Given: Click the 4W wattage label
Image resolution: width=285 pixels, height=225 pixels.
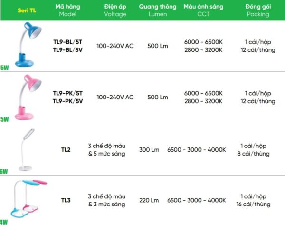Looking at the screenshot, I should point(4,222).
